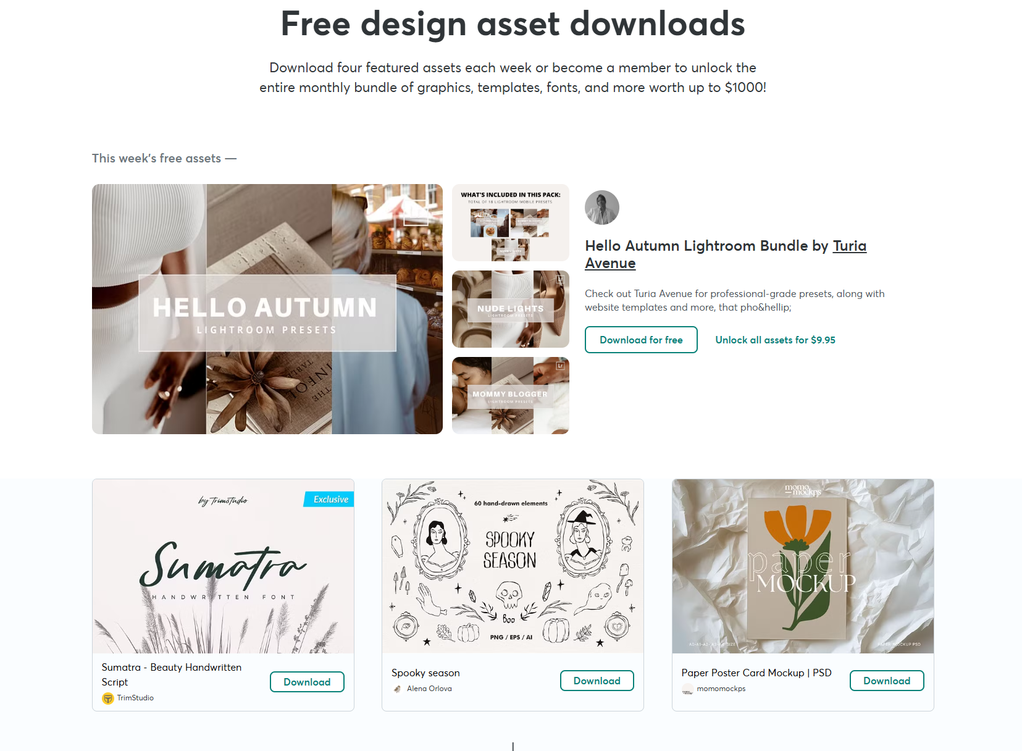Click the Download for free button
Viewport: 1022px width, 751px height.
(641, 340)
